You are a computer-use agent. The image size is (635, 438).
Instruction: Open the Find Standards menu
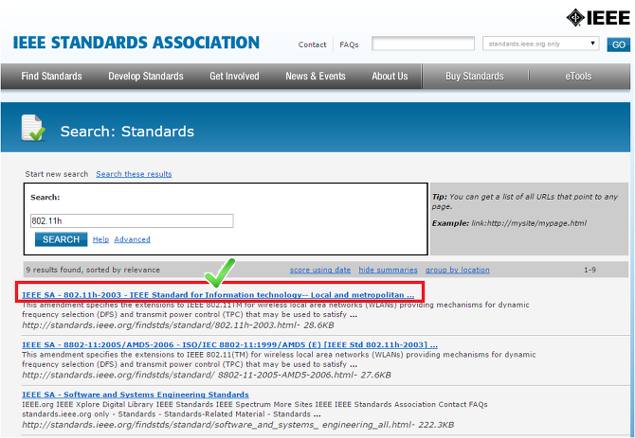pos(51,76)
